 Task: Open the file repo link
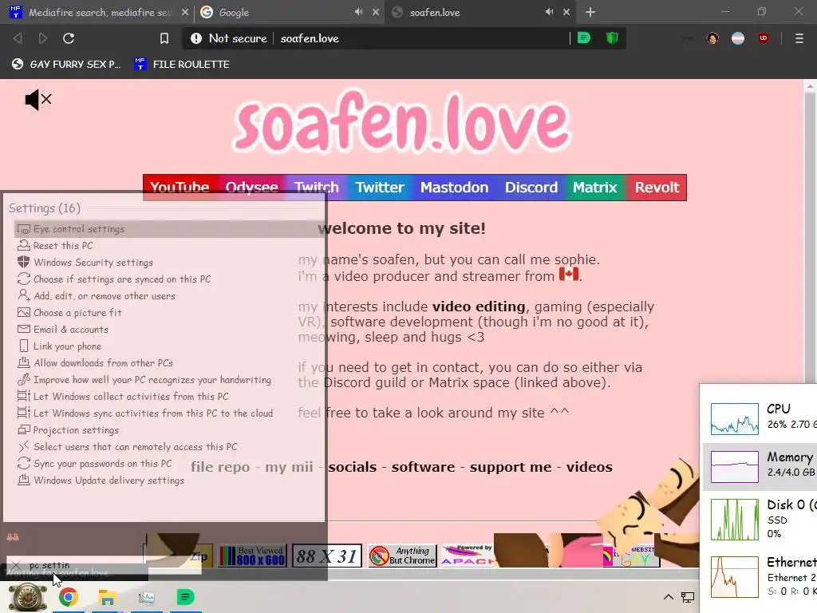(220, 466)
